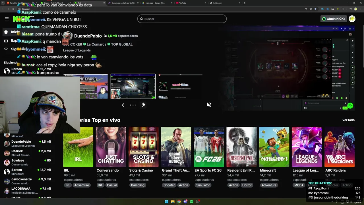Image resolution: width=364 pixels, height=205 pixels.
Task: Open davooxeneize in followed channels sidebar
Action: point(27,181)
